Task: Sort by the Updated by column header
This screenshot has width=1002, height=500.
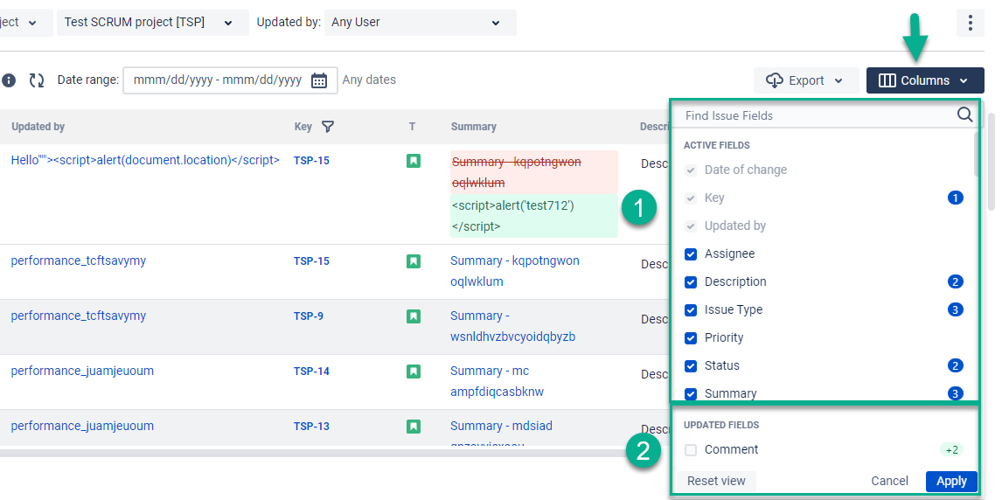Action: coord(38,127)
